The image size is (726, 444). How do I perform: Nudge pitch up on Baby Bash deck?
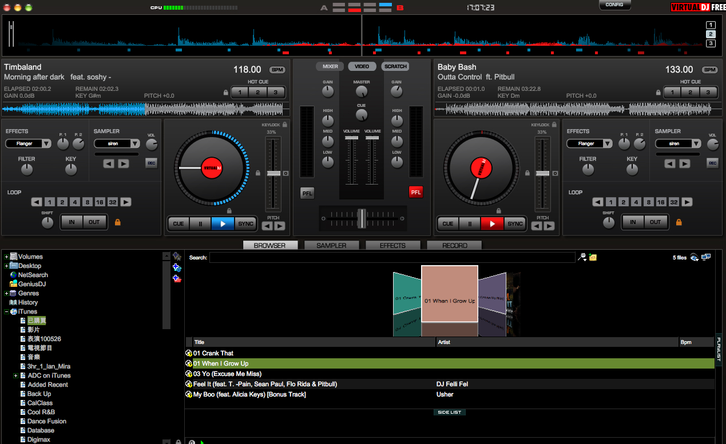pos(549,226)
